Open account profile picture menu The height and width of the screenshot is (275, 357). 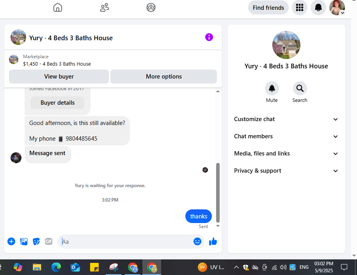tap(337, 7)
